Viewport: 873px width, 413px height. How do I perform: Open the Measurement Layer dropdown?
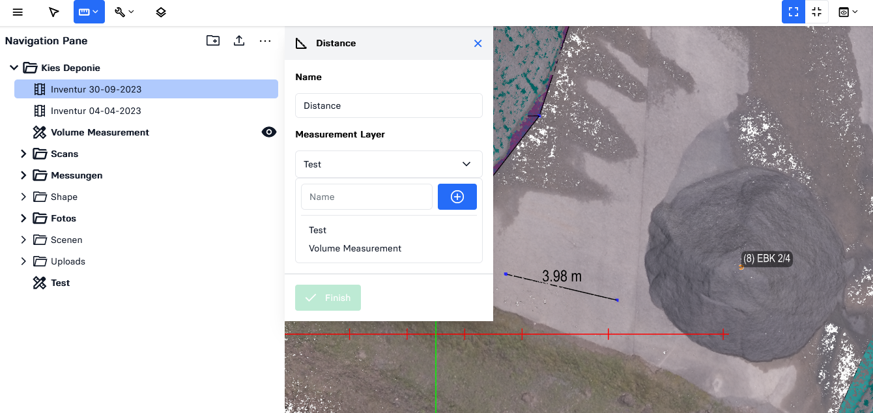(x=388, y=164)
